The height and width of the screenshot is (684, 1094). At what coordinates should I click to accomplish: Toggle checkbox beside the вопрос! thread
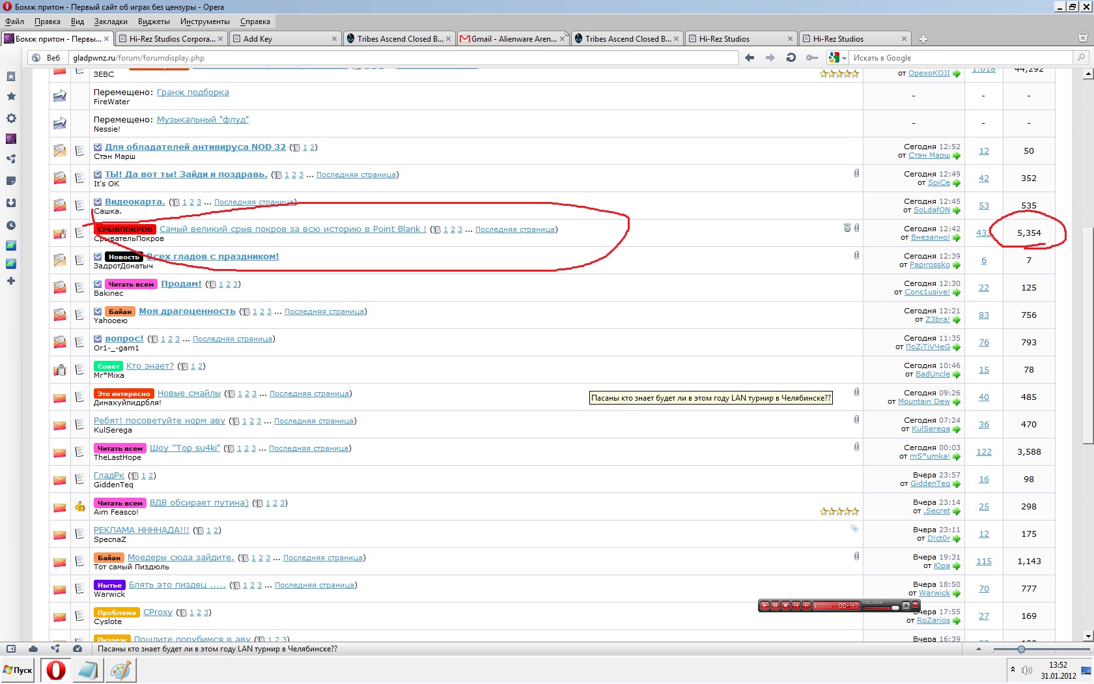tap(98, 339)
